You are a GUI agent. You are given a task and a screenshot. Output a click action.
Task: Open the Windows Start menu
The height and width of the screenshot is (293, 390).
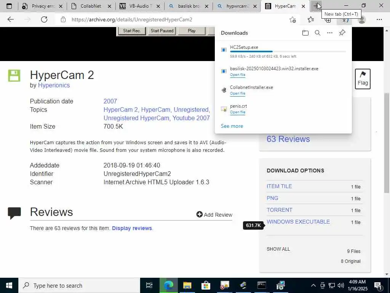coord(9,285)
